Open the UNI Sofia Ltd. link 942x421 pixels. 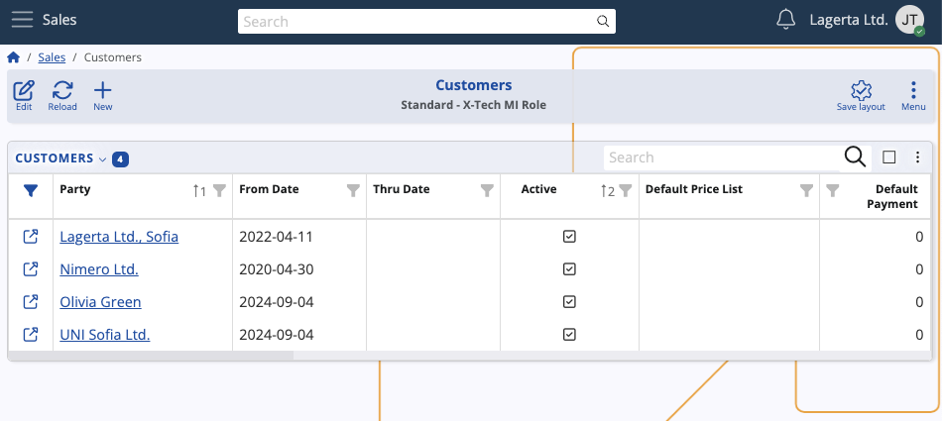click(x=104, y=334)
